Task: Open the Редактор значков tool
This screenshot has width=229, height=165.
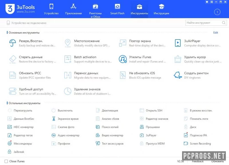Action: (154, 119)
